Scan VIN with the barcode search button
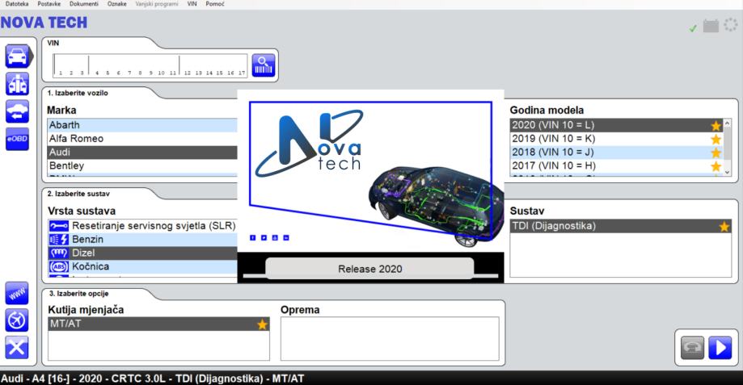743x385 pixels. (x=264, y=65)
